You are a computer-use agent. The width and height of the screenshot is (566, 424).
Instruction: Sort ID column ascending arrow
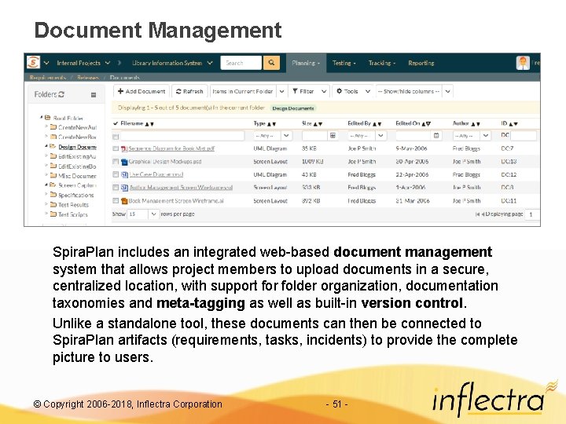coord(511,124)
